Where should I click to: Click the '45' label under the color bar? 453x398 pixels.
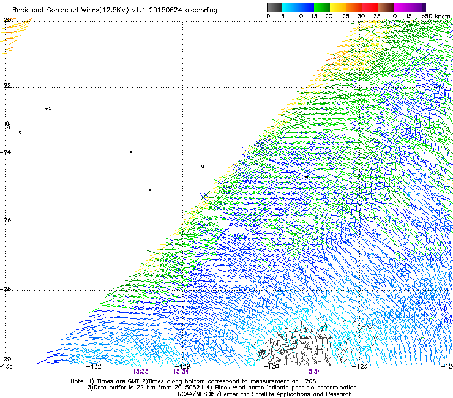pos(408,17)
